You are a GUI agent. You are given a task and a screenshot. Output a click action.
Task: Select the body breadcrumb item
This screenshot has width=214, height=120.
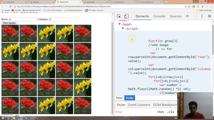[x=129, y=98]
